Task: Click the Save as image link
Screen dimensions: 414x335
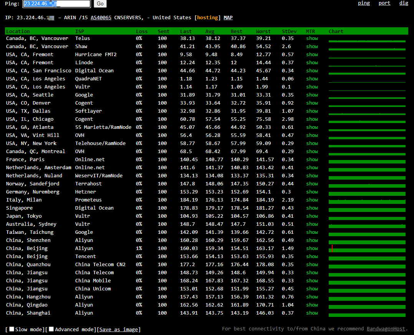Action: pos(119,330)
